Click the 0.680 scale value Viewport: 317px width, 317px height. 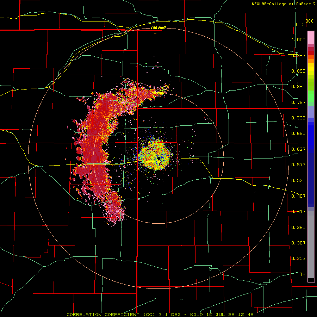point(298,133)
